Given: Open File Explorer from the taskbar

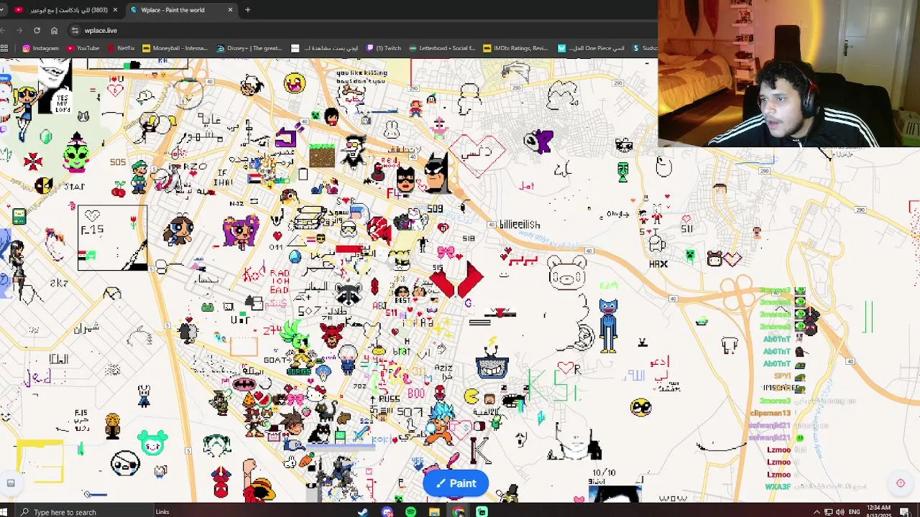Looking at the screenshot, I should pyautogui.click(x=434, y=512).
